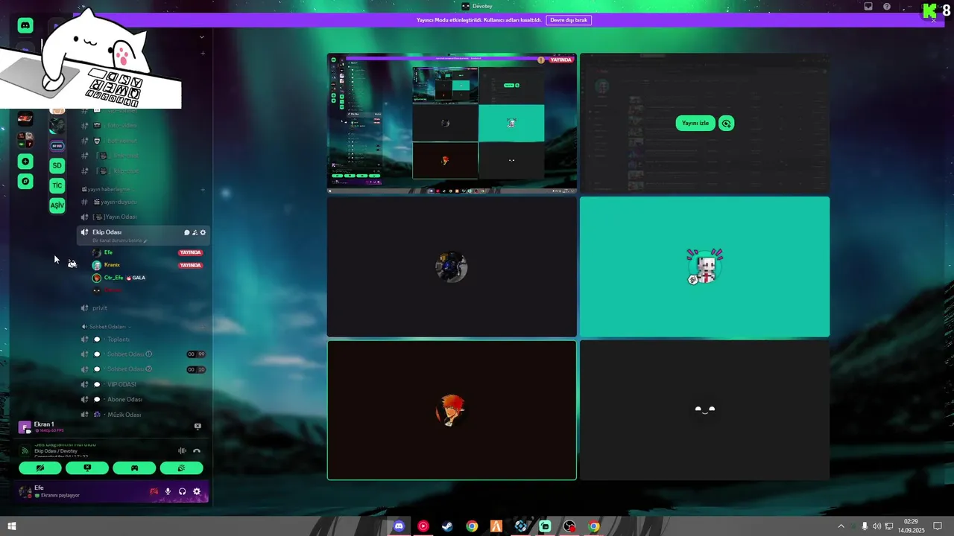This screenshot has width=954, height=536.
Task: Open Windows notification center
Action: coord(938,526)
